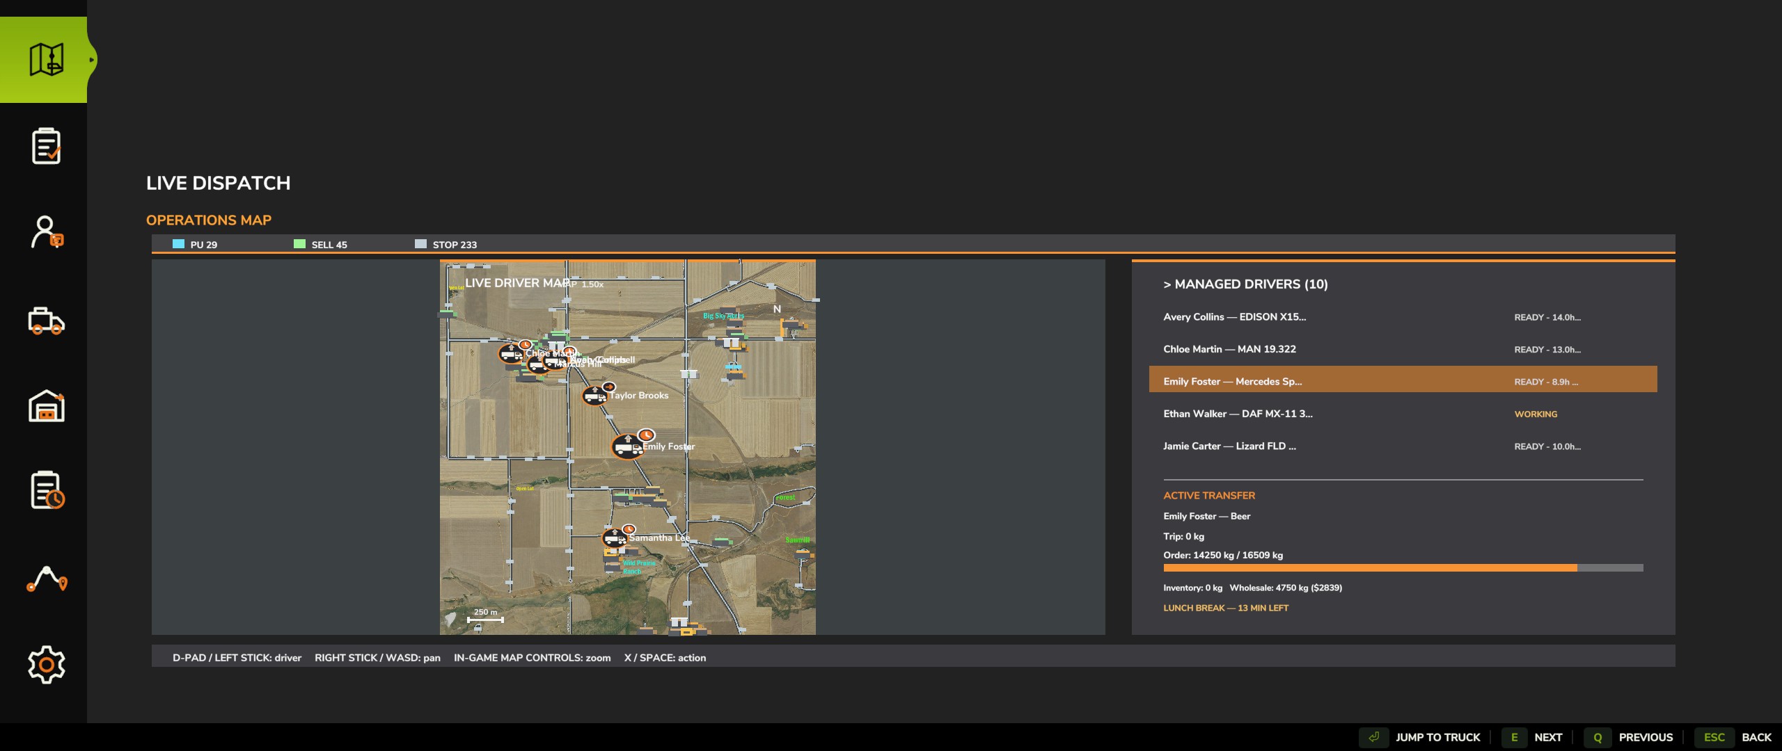
Task: Toggle the SELL 45 legend filter
Action: click(x=320, y=245)
